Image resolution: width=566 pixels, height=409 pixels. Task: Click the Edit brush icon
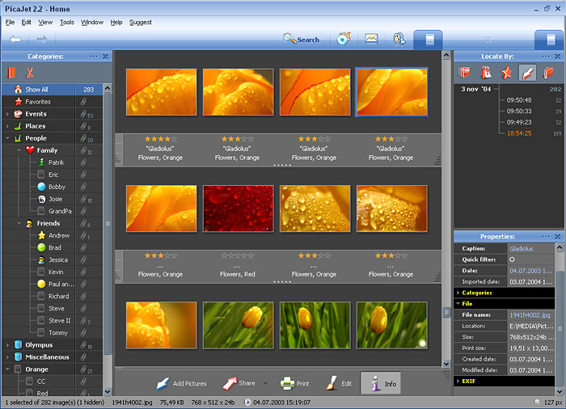coord(332,383)
